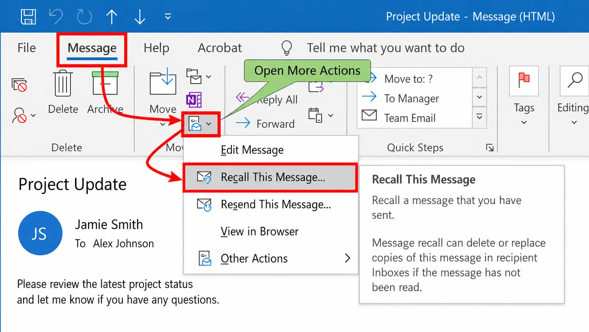Run the Team Email quick step
Image resolution: width=589 pixels, height=332 pixels.
point(415,117)
